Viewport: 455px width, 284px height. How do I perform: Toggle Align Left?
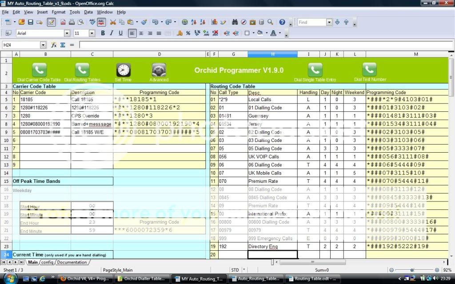pyautogui.click(x=132, y=33)
